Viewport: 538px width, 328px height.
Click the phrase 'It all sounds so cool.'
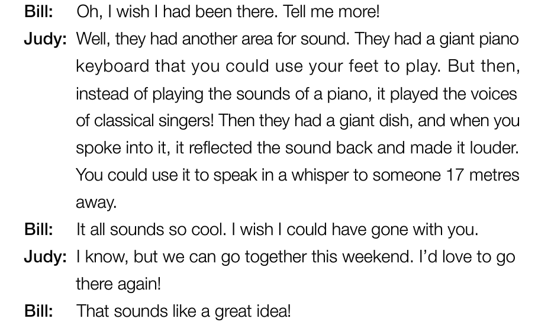tap(152, 230)
